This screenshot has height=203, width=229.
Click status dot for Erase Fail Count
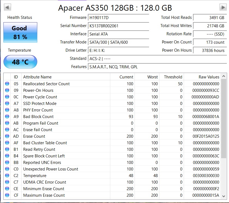(7, 130)
